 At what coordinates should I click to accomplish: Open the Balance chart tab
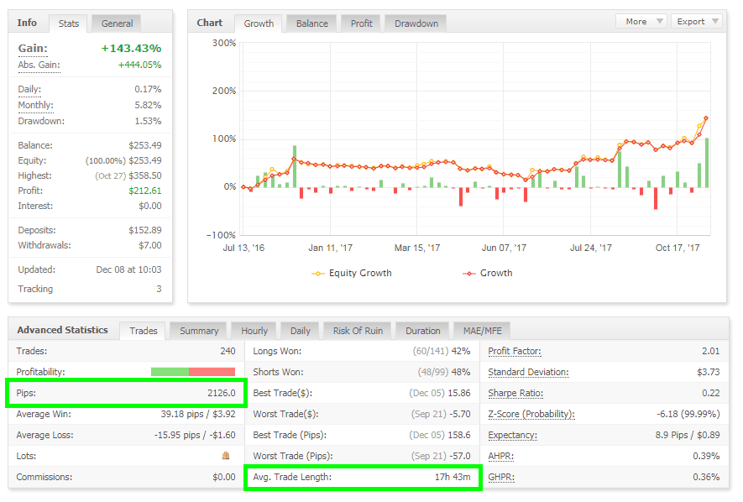pyautogui.click(x=311, y=24)
